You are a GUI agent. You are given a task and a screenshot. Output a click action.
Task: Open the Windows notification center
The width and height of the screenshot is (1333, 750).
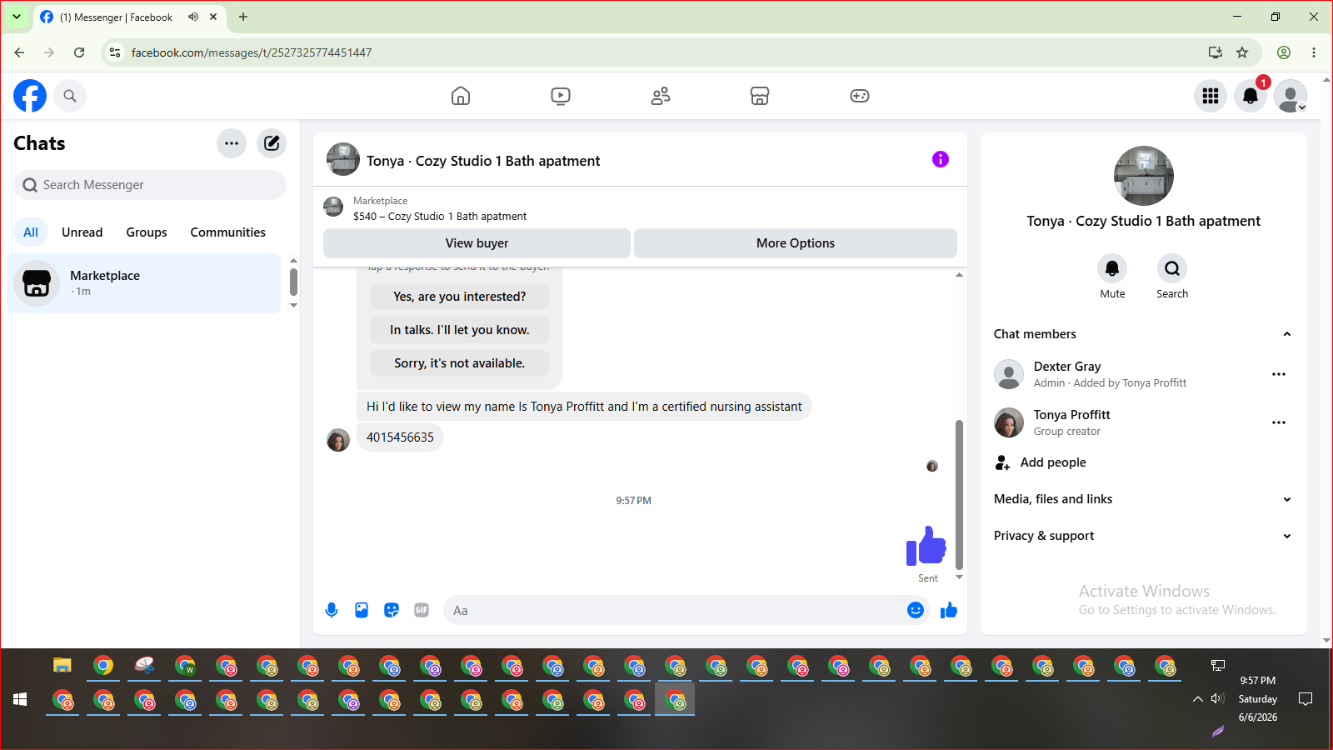coord(1306,699)
